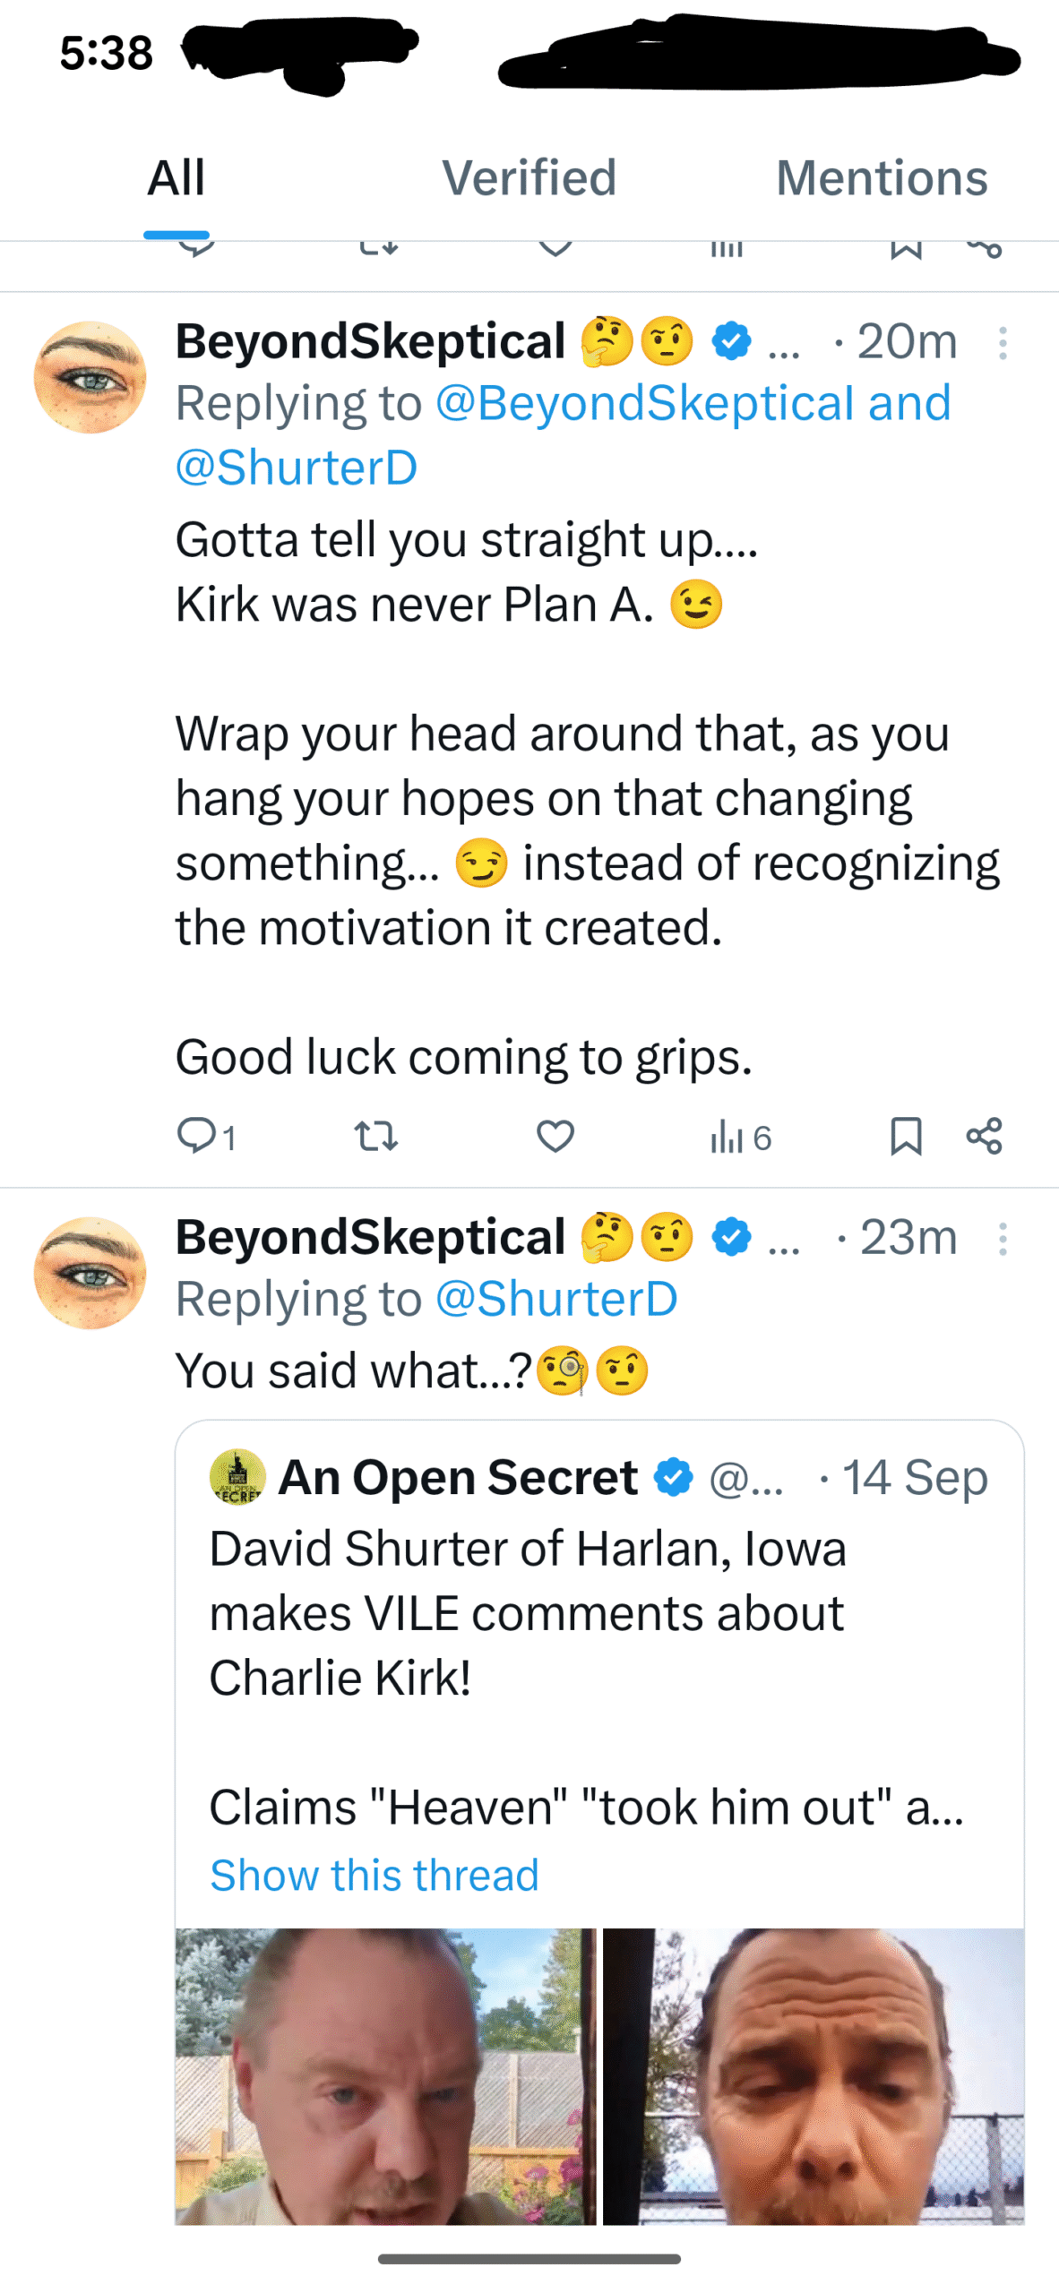
Task: Open the right video thumbnail in quoted tweet
Action: coord(813,2074)
